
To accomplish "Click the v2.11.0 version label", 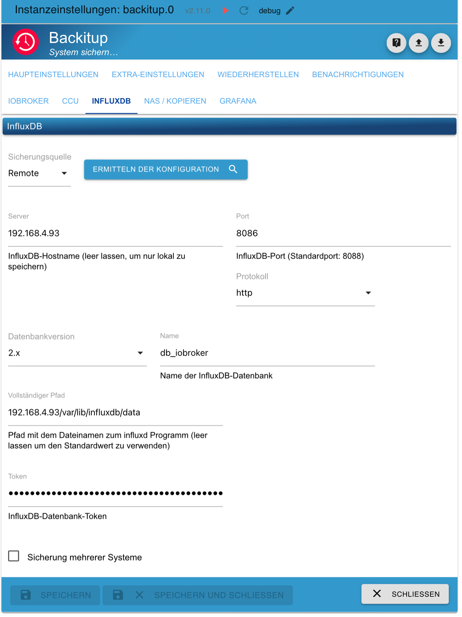I will click(x=198, y=11).
